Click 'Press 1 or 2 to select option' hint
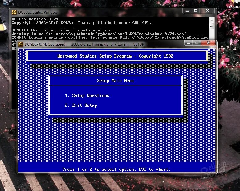Viewport: 240px width, 191px height. coord(116,169)
